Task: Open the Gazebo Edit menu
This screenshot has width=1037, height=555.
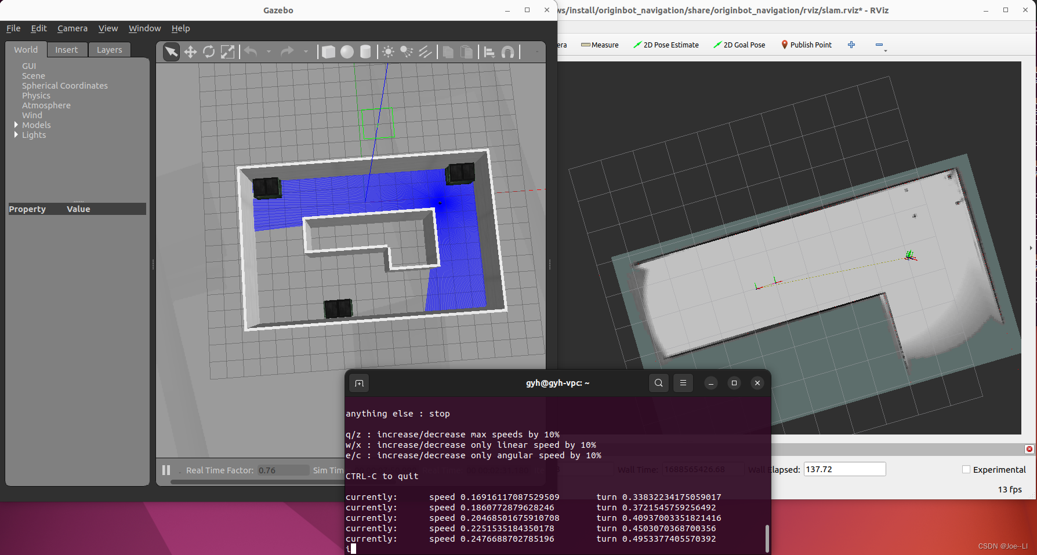Action: click(x=39, y=28)
